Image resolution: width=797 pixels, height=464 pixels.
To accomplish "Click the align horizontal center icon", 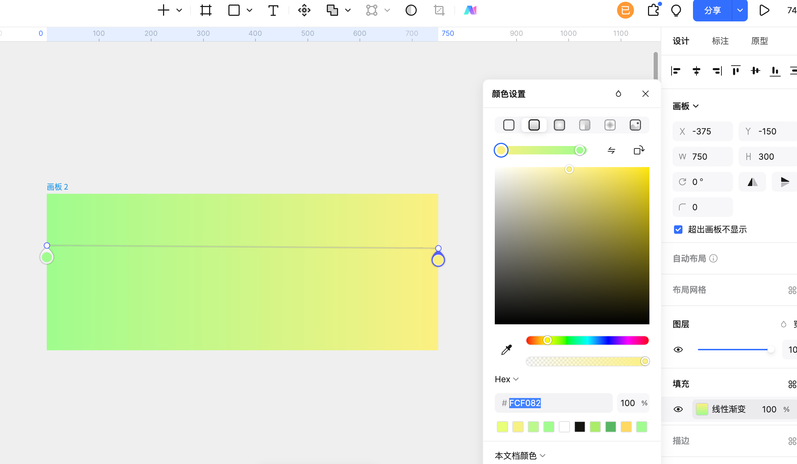I will pos(696,71).
